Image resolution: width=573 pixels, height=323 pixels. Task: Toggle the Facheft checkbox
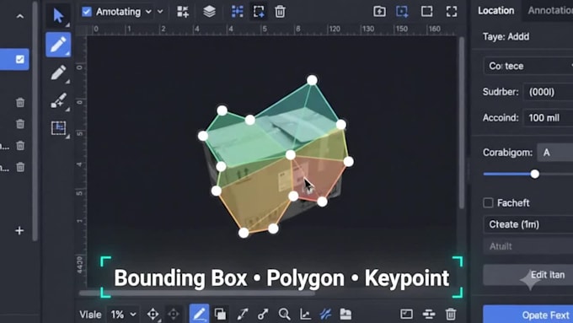click(x=488, y=202)
